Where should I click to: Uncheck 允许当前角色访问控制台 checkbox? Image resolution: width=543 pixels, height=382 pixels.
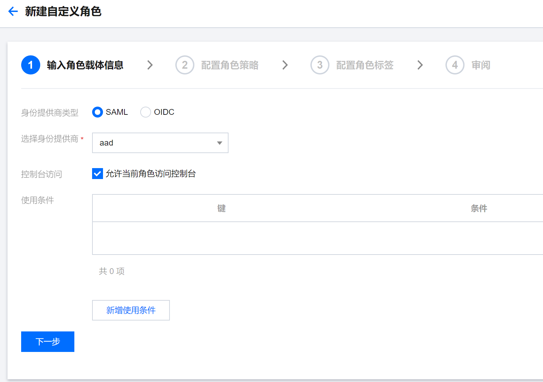click(98, 174)
